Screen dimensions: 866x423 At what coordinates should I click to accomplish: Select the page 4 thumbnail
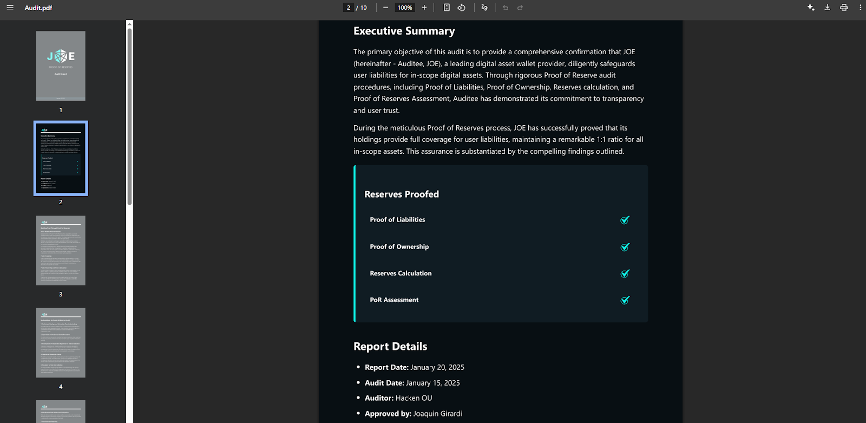(61, 342)
